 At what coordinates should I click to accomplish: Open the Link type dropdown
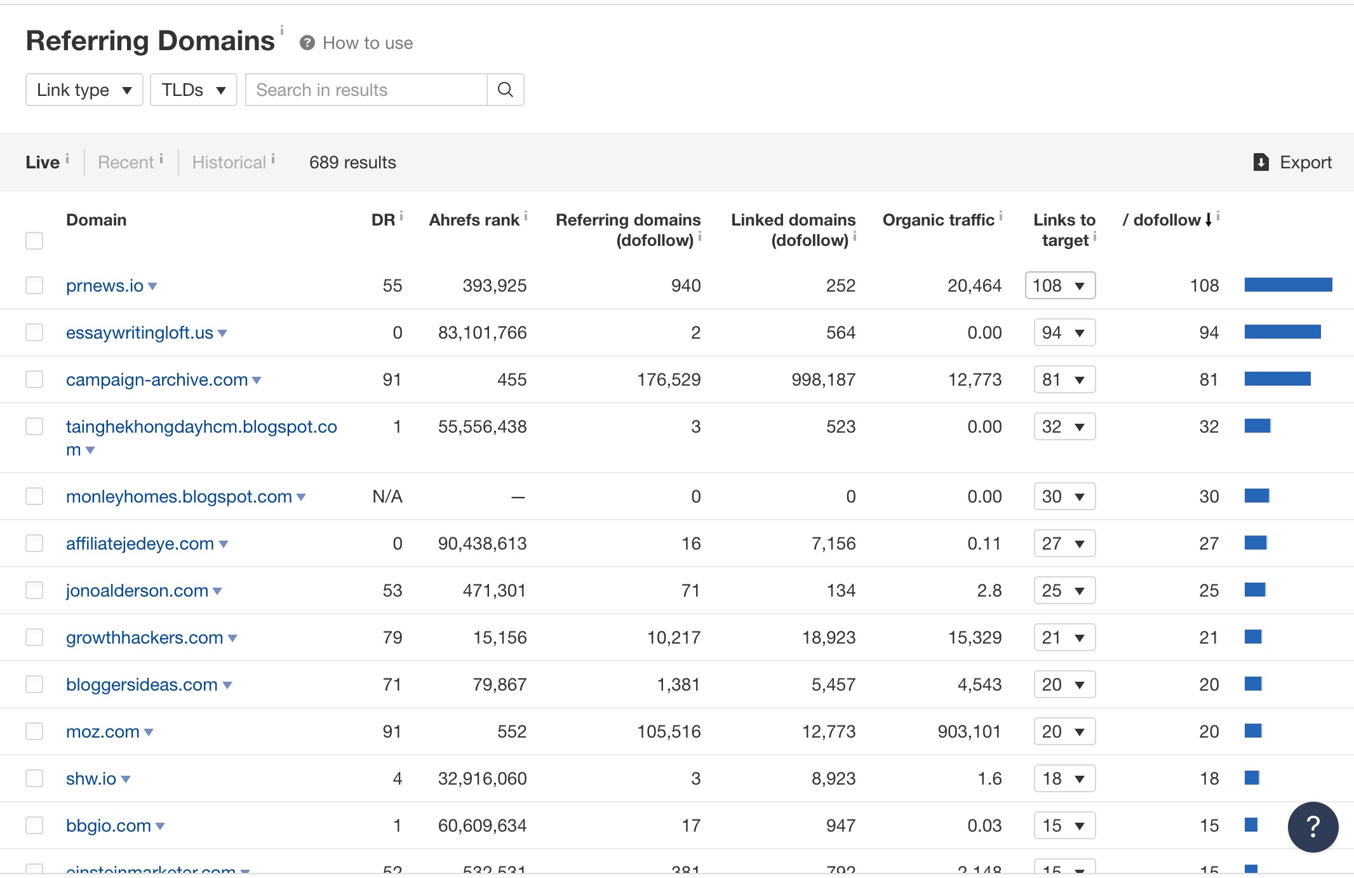tap(84, 90)
